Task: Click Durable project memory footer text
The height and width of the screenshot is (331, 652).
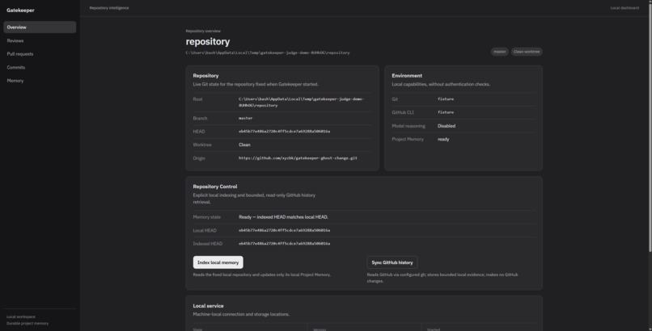Action: (28, 323)
